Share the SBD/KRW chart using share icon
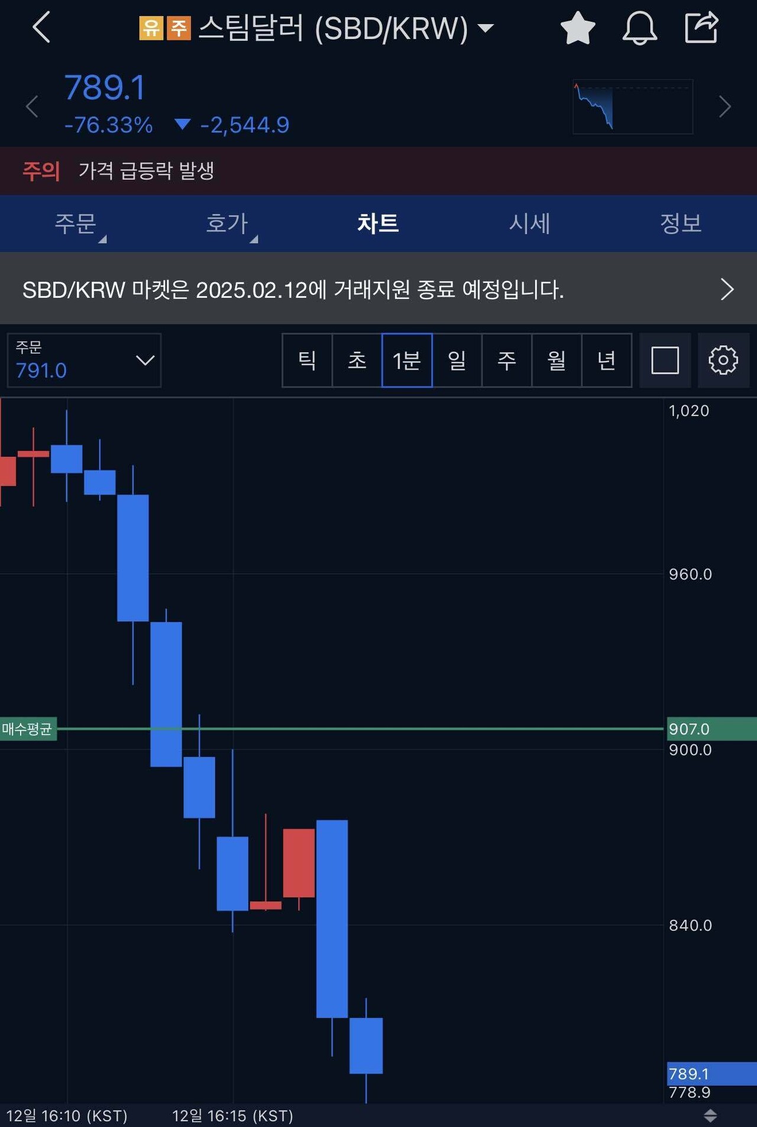The height and width of the screenshot is (1127, 757). [701, 25]
